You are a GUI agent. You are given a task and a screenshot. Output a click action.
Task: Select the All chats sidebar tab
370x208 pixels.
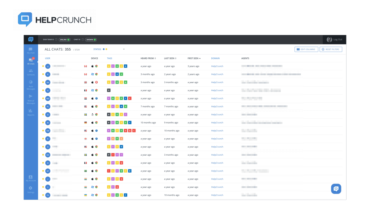[x=31, y=61]
